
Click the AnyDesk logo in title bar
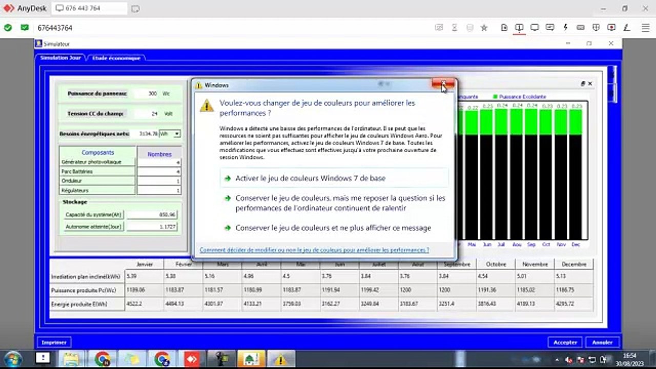click(x=9, y=8)
